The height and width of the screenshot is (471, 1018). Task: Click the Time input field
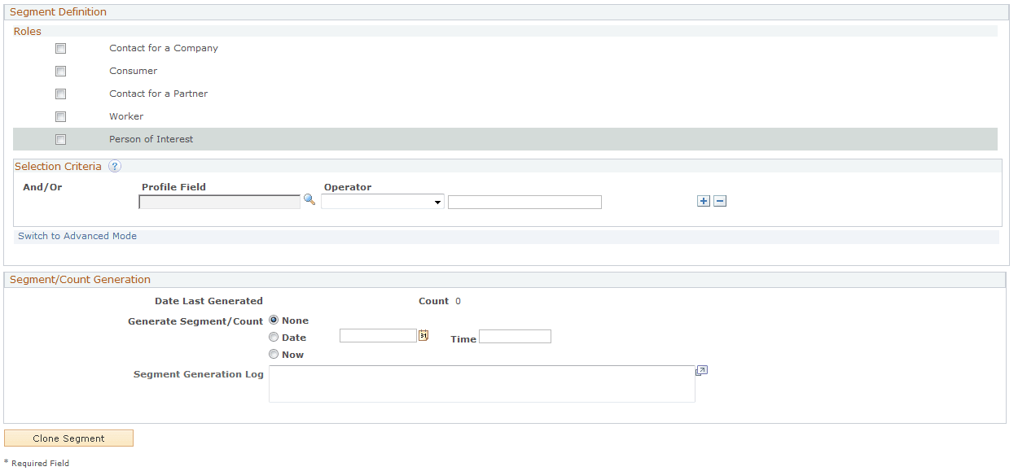point(515,336)
